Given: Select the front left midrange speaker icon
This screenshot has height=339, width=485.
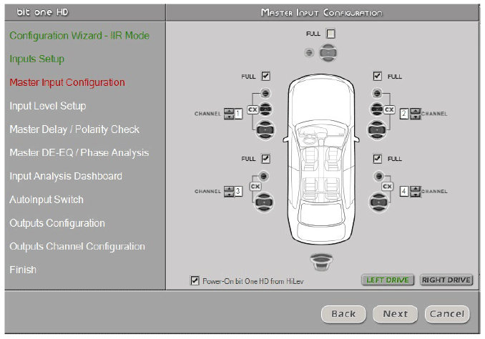Looking at the screenshot, I should coord(265,109).
